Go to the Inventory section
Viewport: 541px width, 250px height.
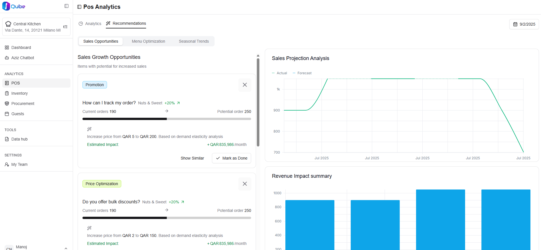tap(36, 93)
